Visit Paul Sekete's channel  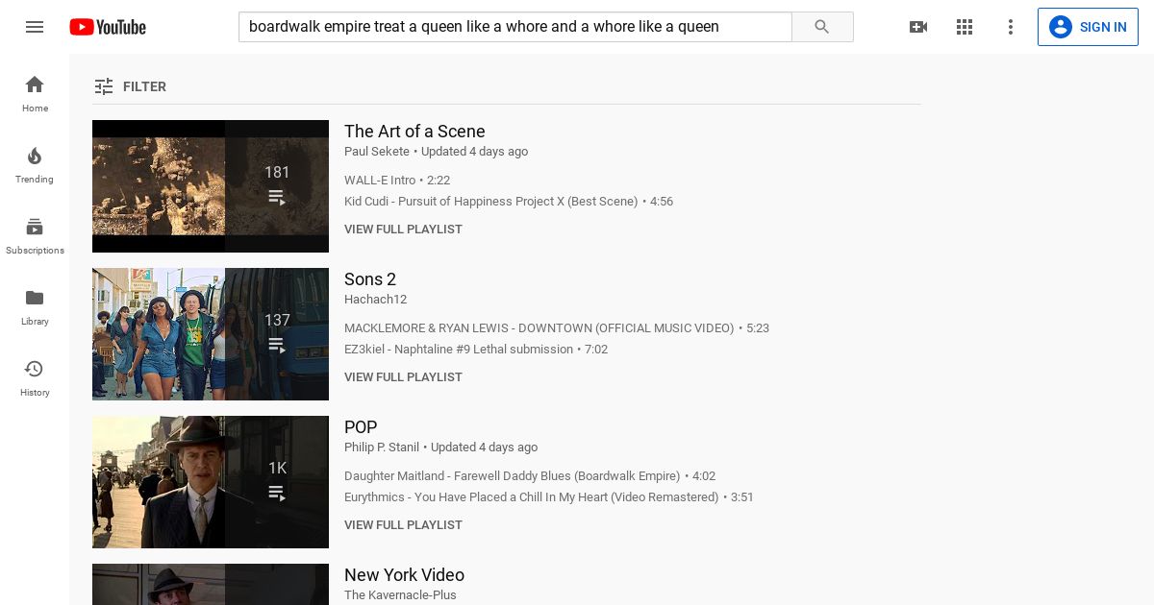[377, 152]
